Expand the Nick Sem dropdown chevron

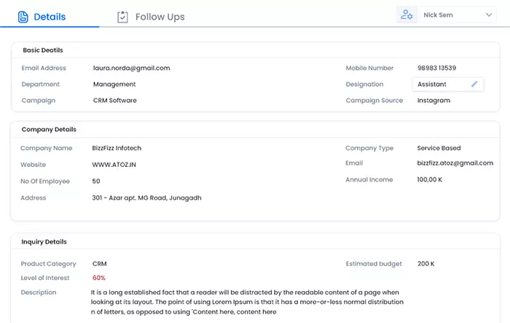coord(489,15)
